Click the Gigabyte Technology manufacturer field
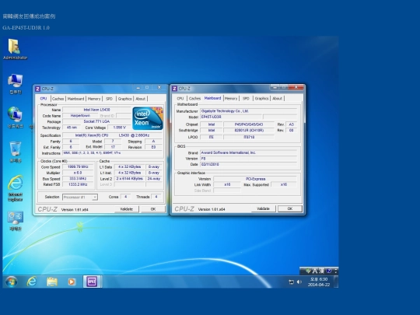420x315 pixels. tap(249, 111)
